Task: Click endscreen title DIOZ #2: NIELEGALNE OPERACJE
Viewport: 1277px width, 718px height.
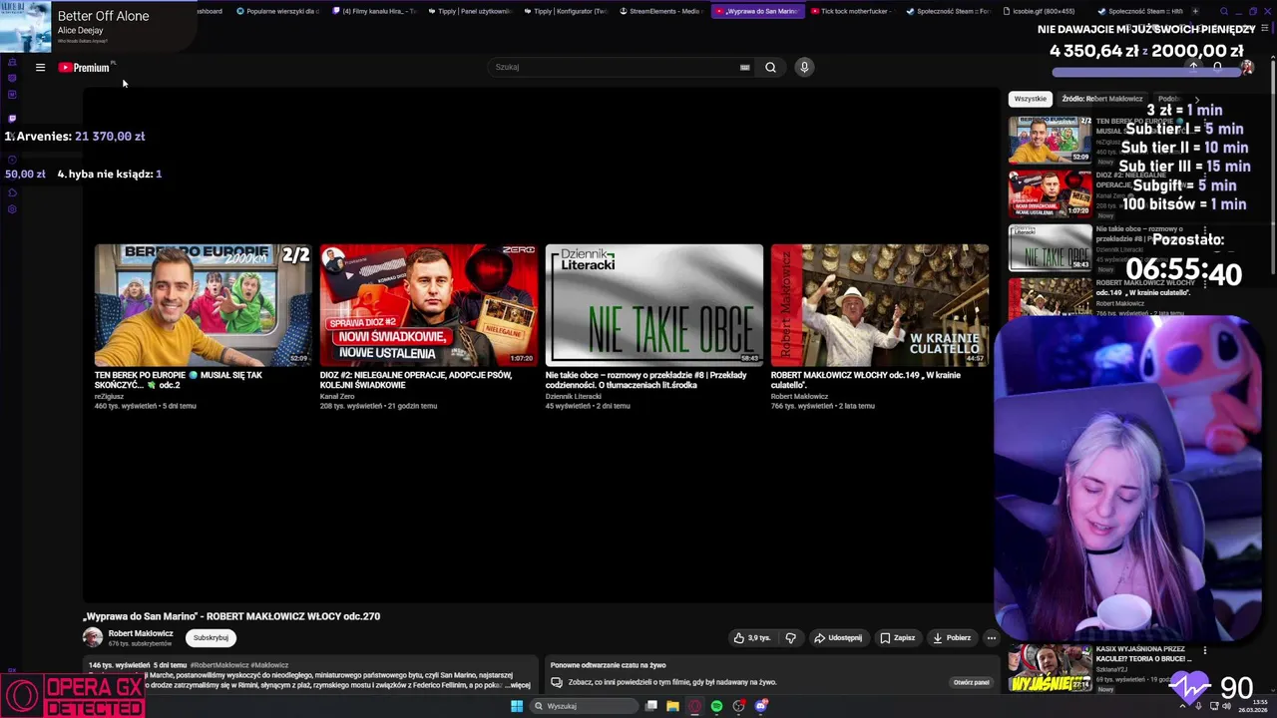Action: 415,380
